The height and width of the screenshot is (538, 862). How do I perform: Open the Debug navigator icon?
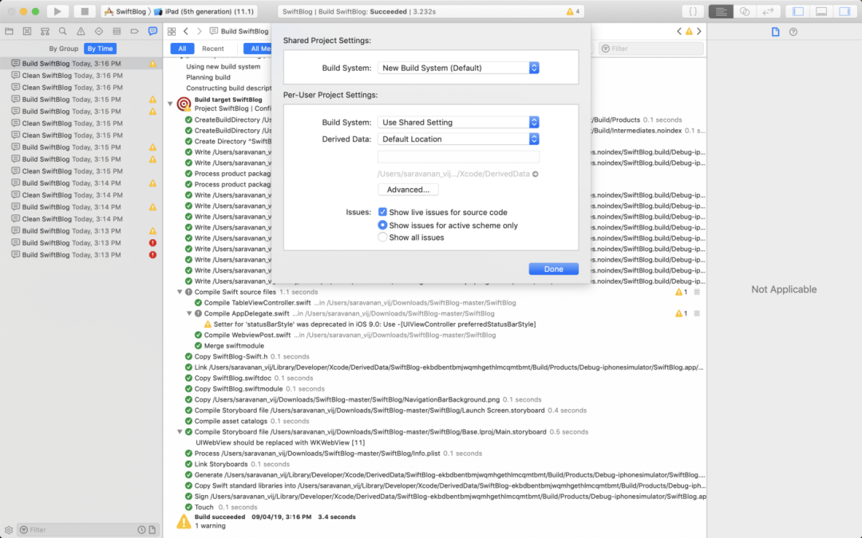[x=117, y=31]
